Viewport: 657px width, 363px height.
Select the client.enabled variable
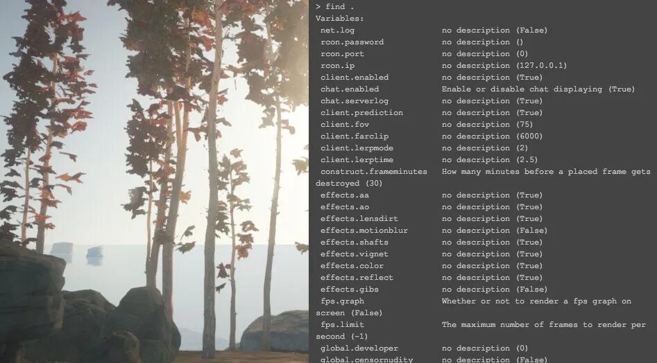click(355, 77)
